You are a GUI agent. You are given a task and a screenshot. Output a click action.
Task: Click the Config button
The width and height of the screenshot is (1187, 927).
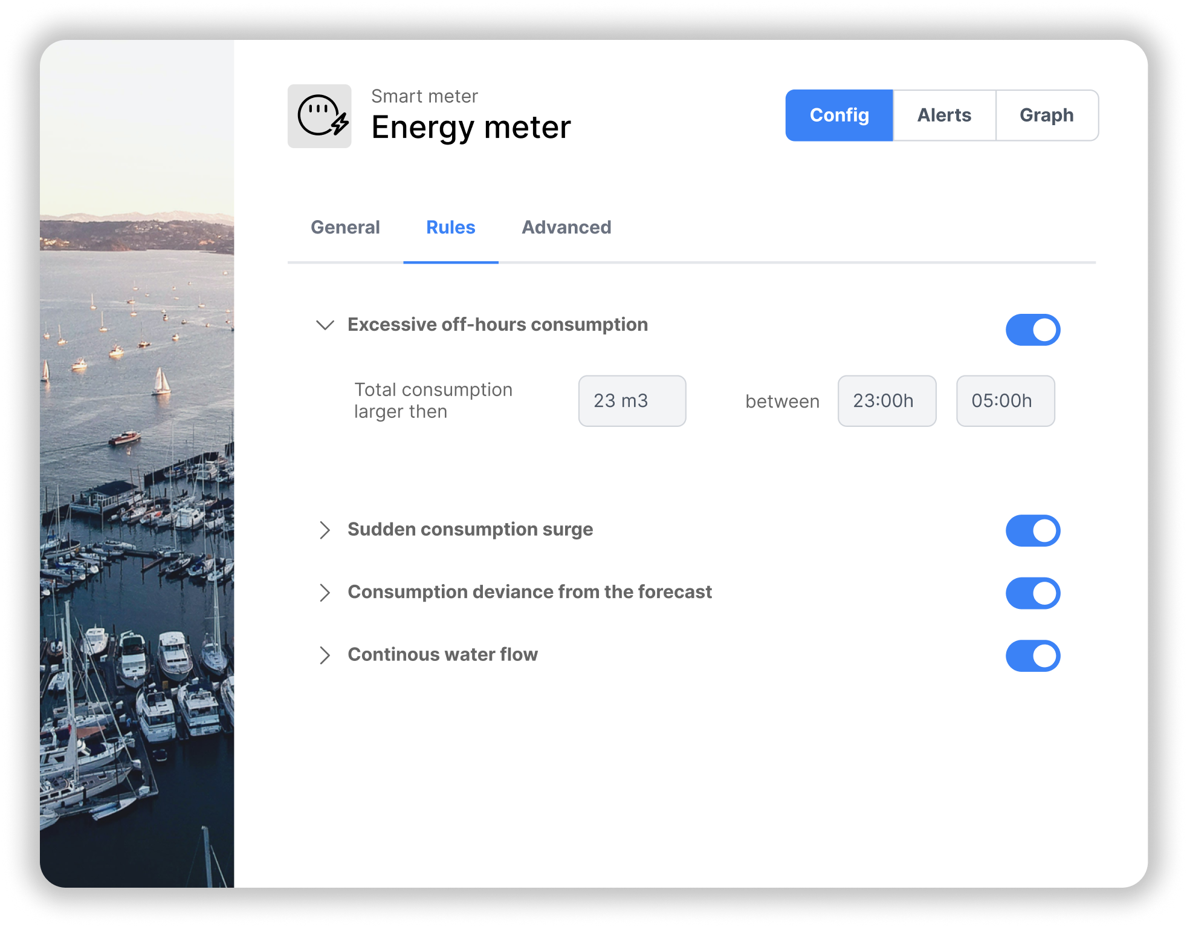click(839, 115)
